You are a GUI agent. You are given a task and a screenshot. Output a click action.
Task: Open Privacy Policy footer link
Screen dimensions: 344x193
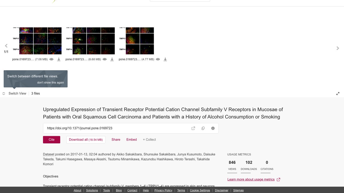tap(163, 190)
